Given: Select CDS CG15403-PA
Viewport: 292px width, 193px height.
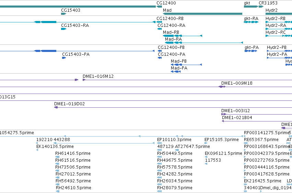Looking at the screenshot, I should click(x=64, y=58).
